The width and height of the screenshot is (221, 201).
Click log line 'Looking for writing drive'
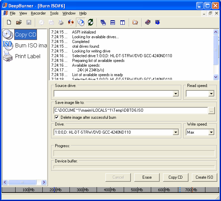91,51
